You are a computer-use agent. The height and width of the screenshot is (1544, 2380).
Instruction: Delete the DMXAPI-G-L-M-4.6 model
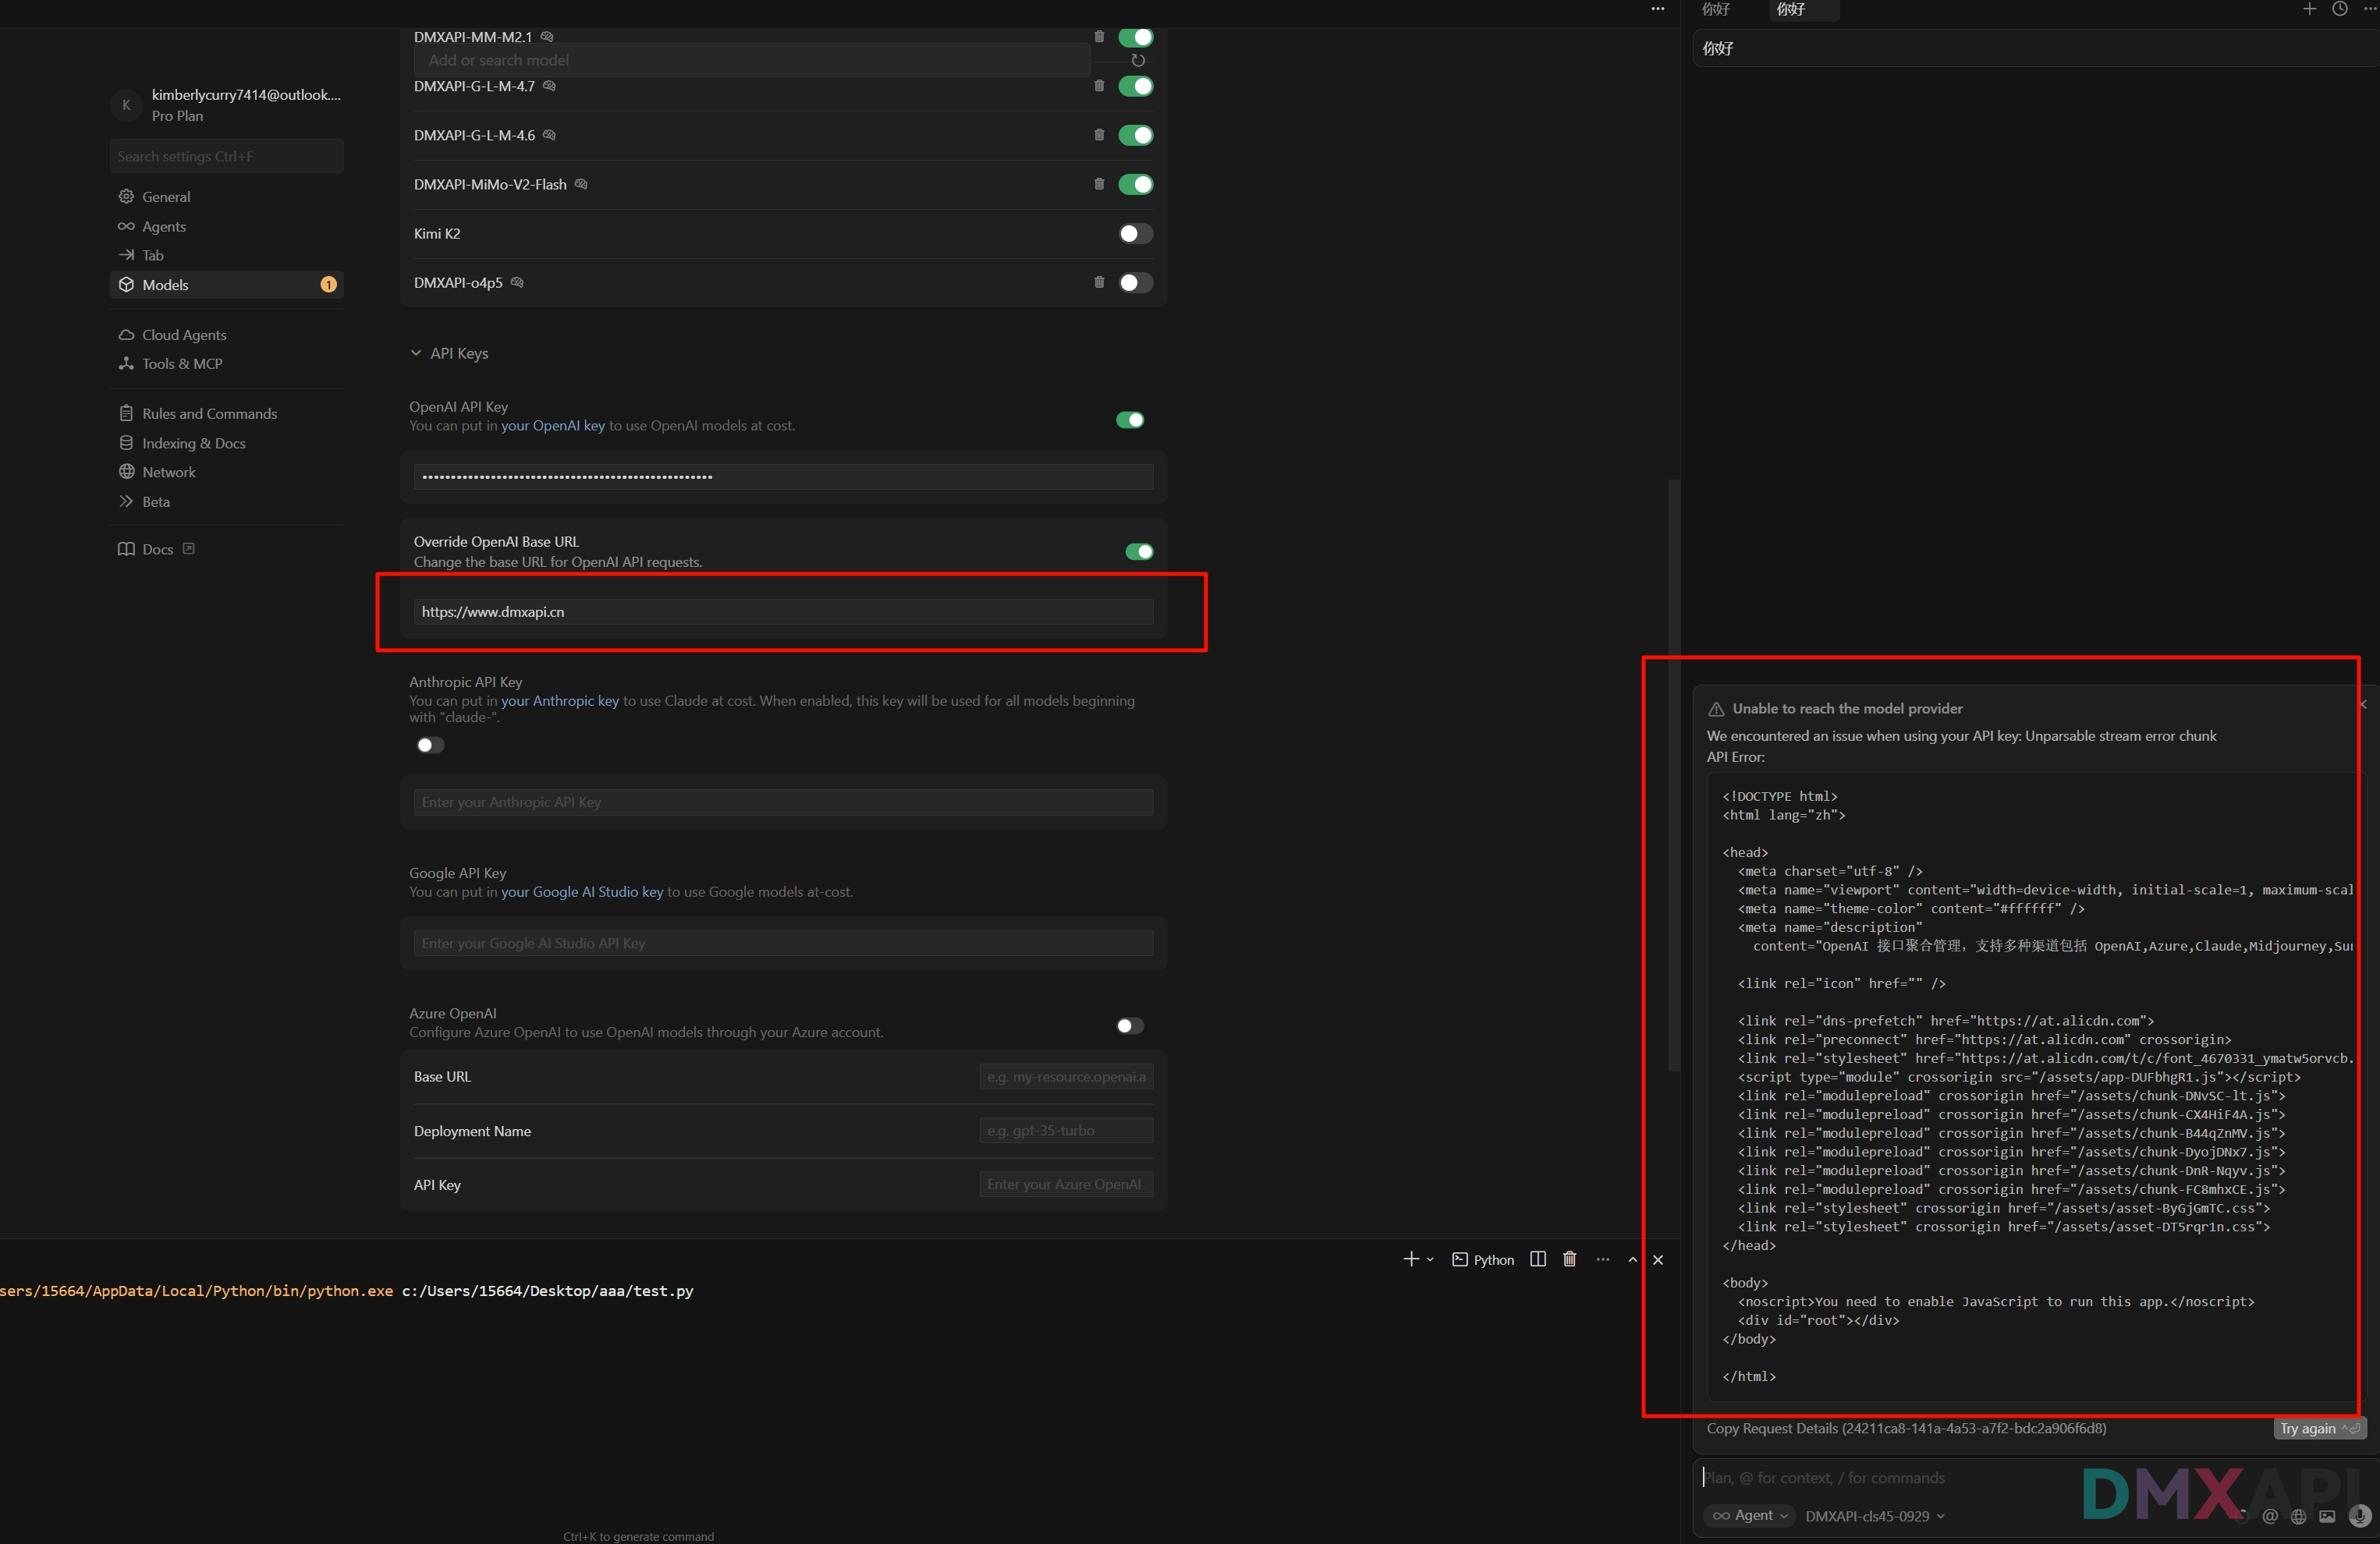click(x=1099, y=135)
